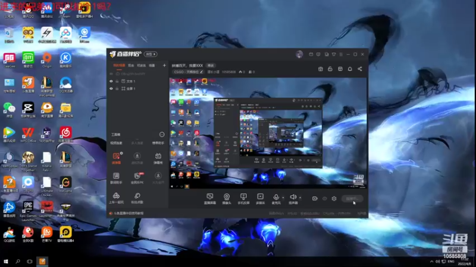Open the 全民乐PK tool in the toolbox
476x267 pixels.
pos(137,179)
